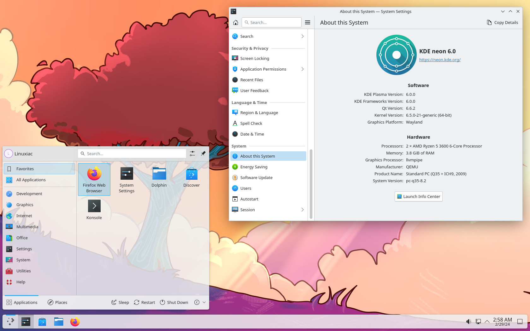Expand more power options dropdown arrow
Screen dimensions: 530x331
[x=204, y=302]
